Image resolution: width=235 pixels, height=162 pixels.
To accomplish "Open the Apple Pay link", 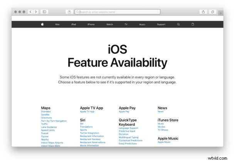I will click(124, 112).
